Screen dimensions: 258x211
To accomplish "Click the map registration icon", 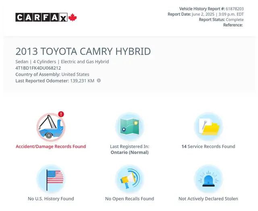I will point(130,127).
